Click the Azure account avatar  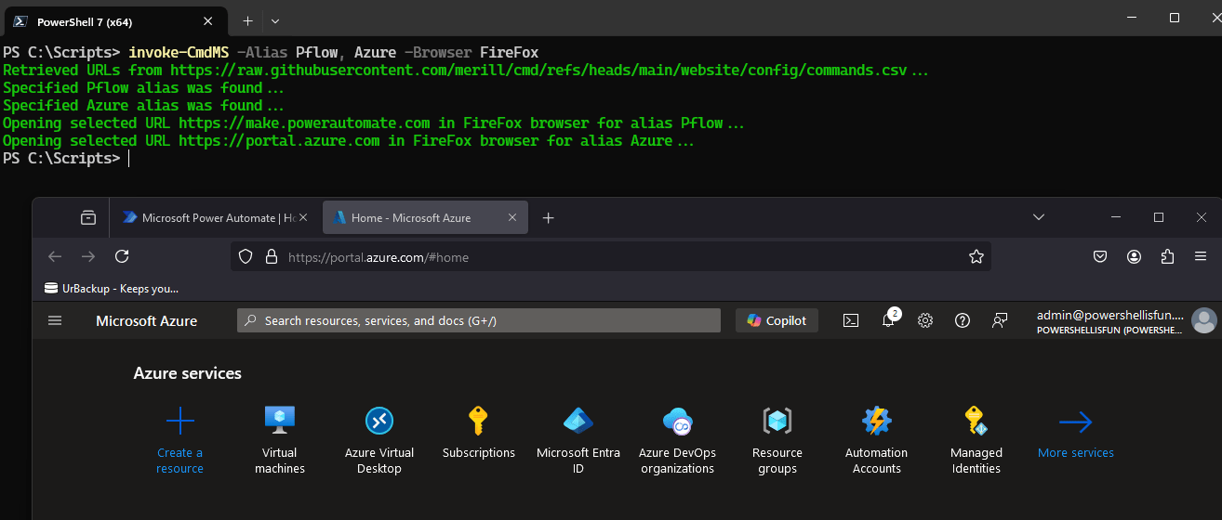[x=1204, y=320]
